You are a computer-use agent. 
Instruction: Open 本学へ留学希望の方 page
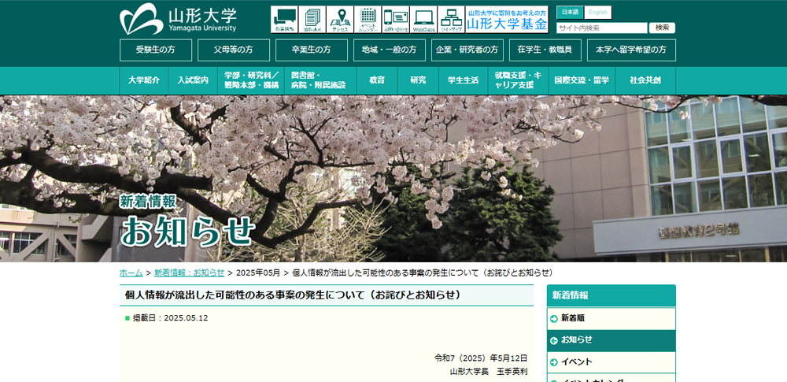pyautogui.click(x=631, y=50)
